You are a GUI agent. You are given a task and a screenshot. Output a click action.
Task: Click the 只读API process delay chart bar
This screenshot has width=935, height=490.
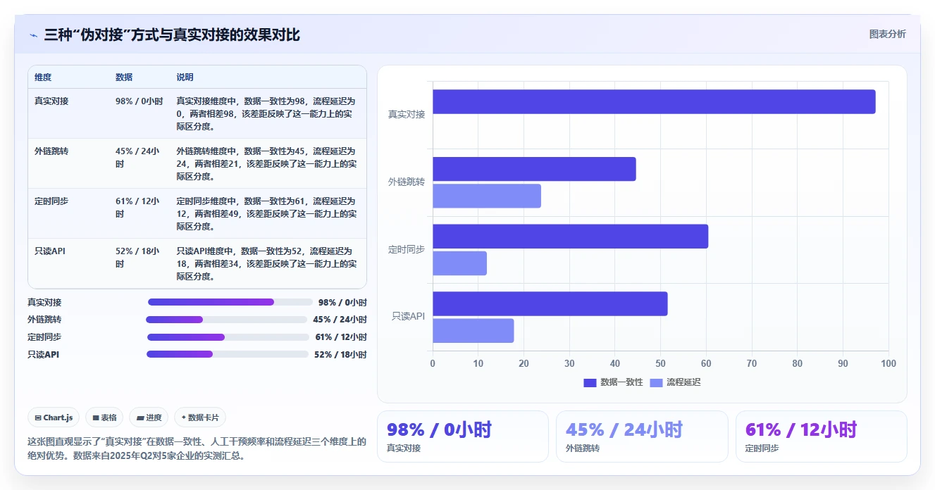pyautogui.click(x=473, y=331)
